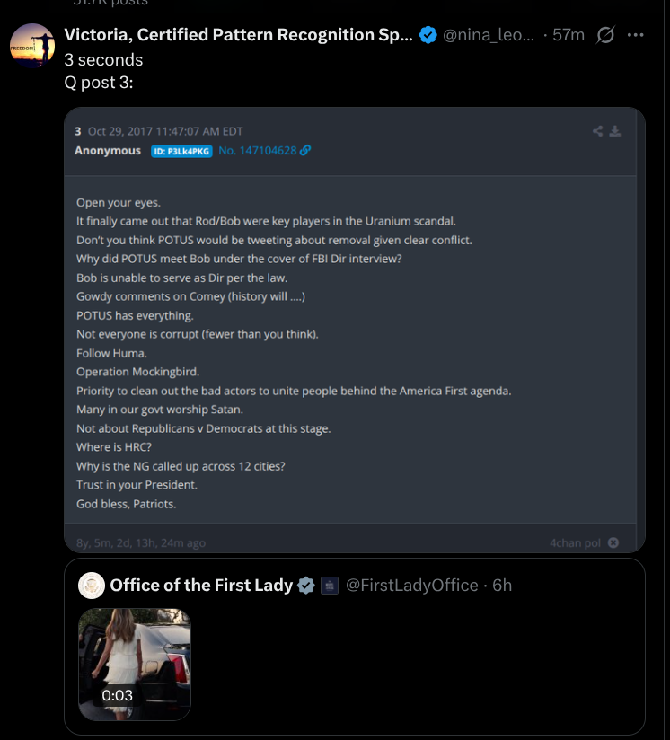Click the 6h timestamp on the quoted post
The image size is (670, 740).
click(x=502, y=586)
